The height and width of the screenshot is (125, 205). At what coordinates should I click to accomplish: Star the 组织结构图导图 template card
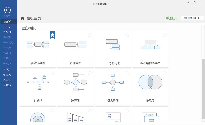point(165,35)
